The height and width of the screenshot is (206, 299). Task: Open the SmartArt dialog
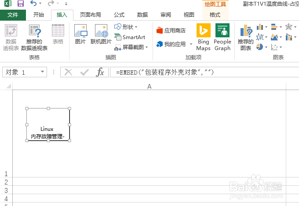(x=130, y=37)
